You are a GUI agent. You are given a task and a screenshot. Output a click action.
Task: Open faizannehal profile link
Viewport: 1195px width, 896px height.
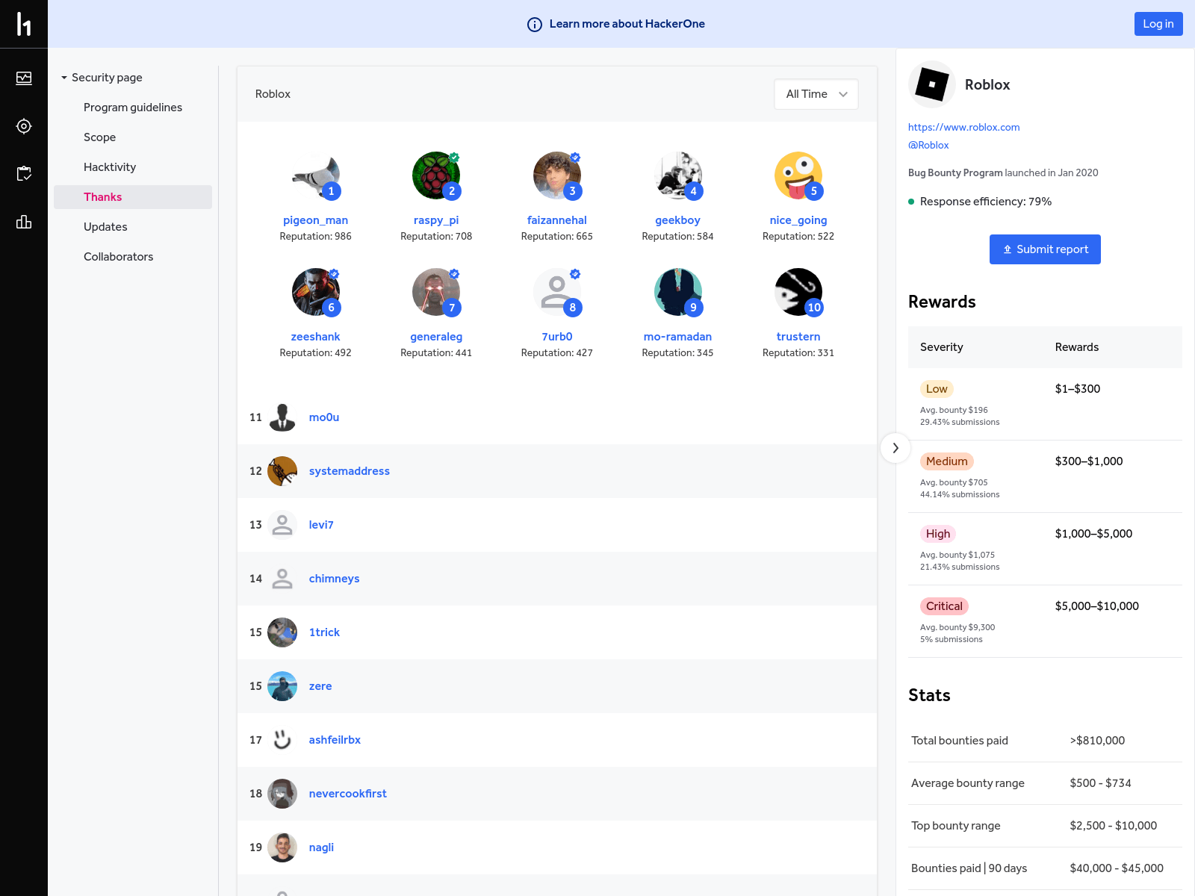[557, 220]
